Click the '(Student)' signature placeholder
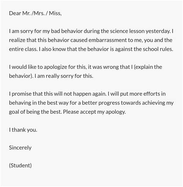183x187 pixels. click(x=20, y=165)
